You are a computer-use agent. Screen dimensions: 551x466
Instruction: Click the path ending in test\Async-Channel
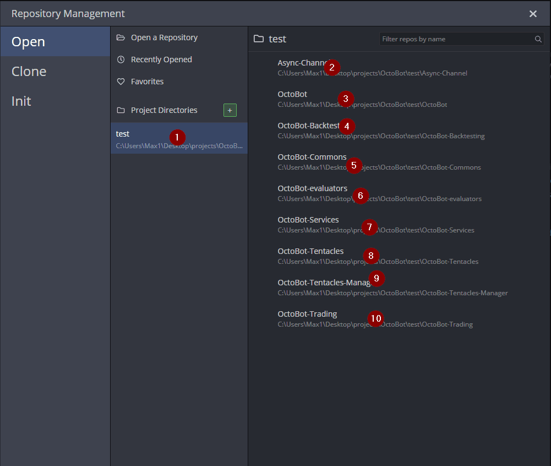point(373,73)
